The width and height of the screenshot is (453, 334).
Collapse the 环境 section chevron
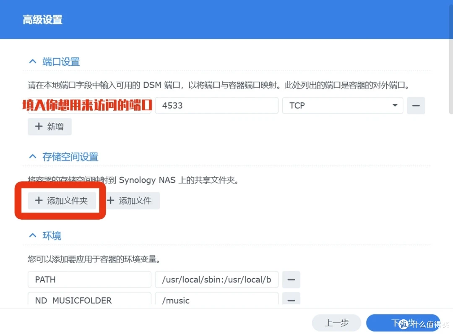pos(32,236)
